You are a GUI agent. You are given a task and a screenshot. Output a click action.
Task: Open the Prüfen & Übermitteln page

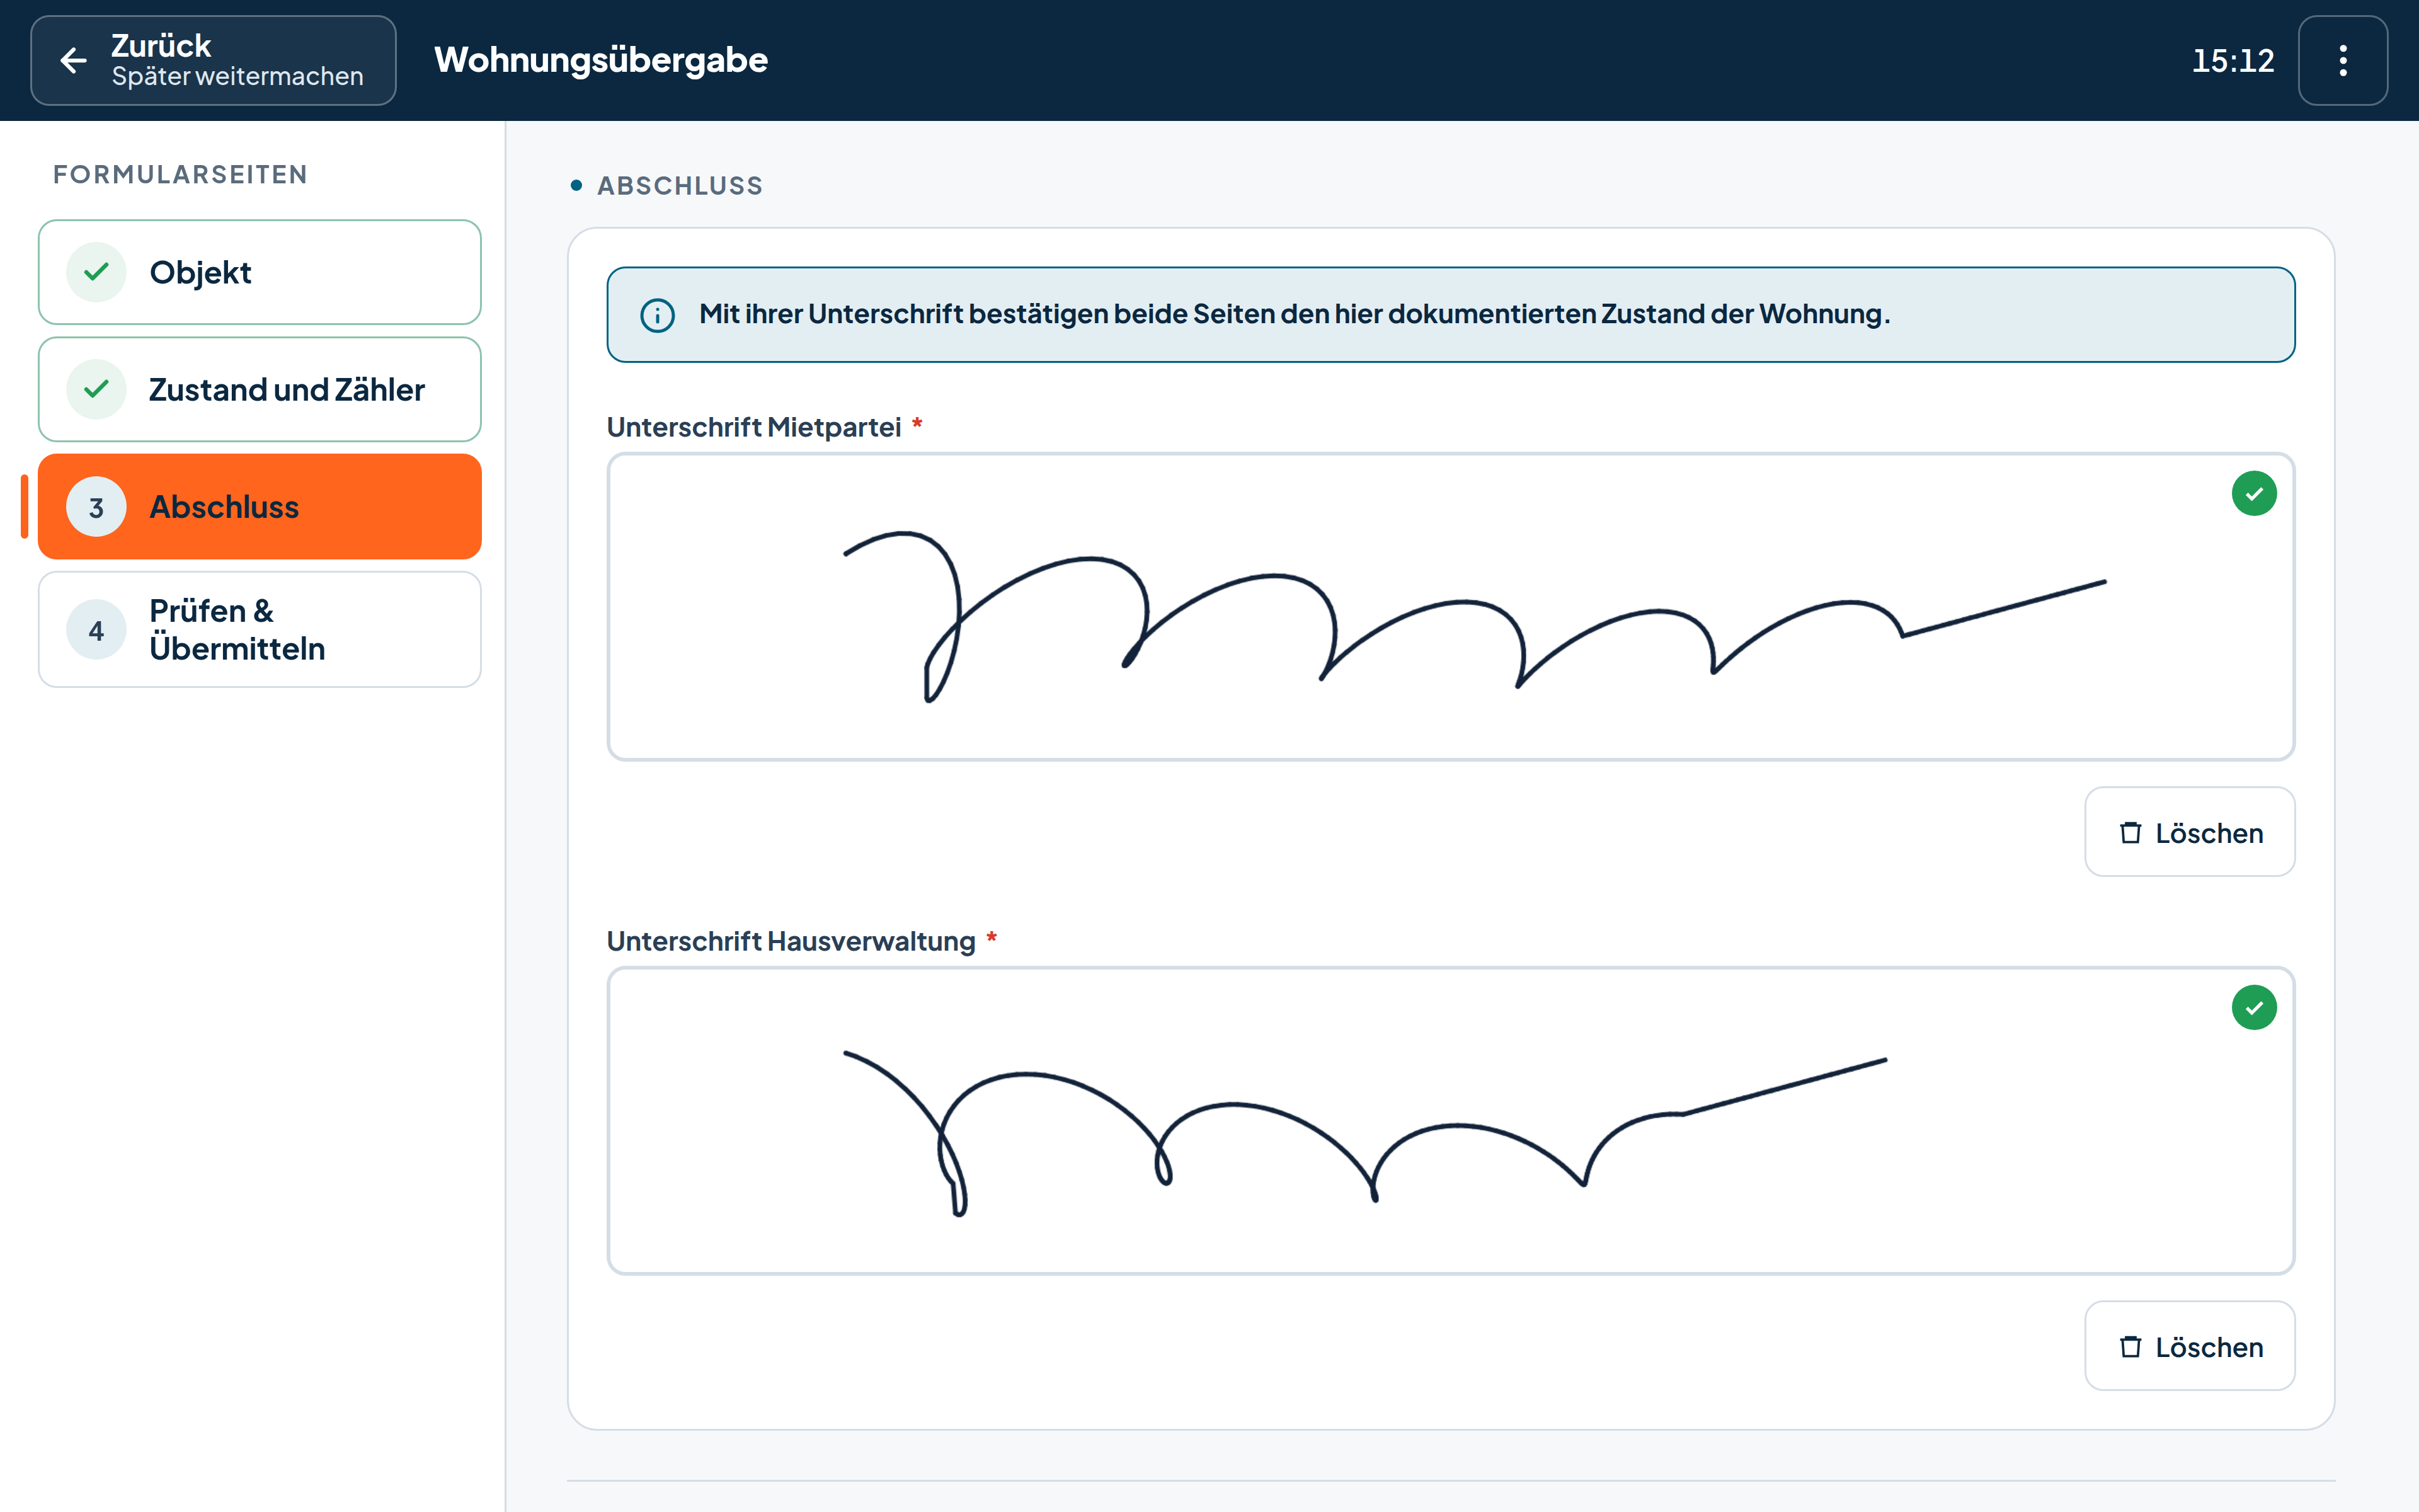click(x=260, y=630)
